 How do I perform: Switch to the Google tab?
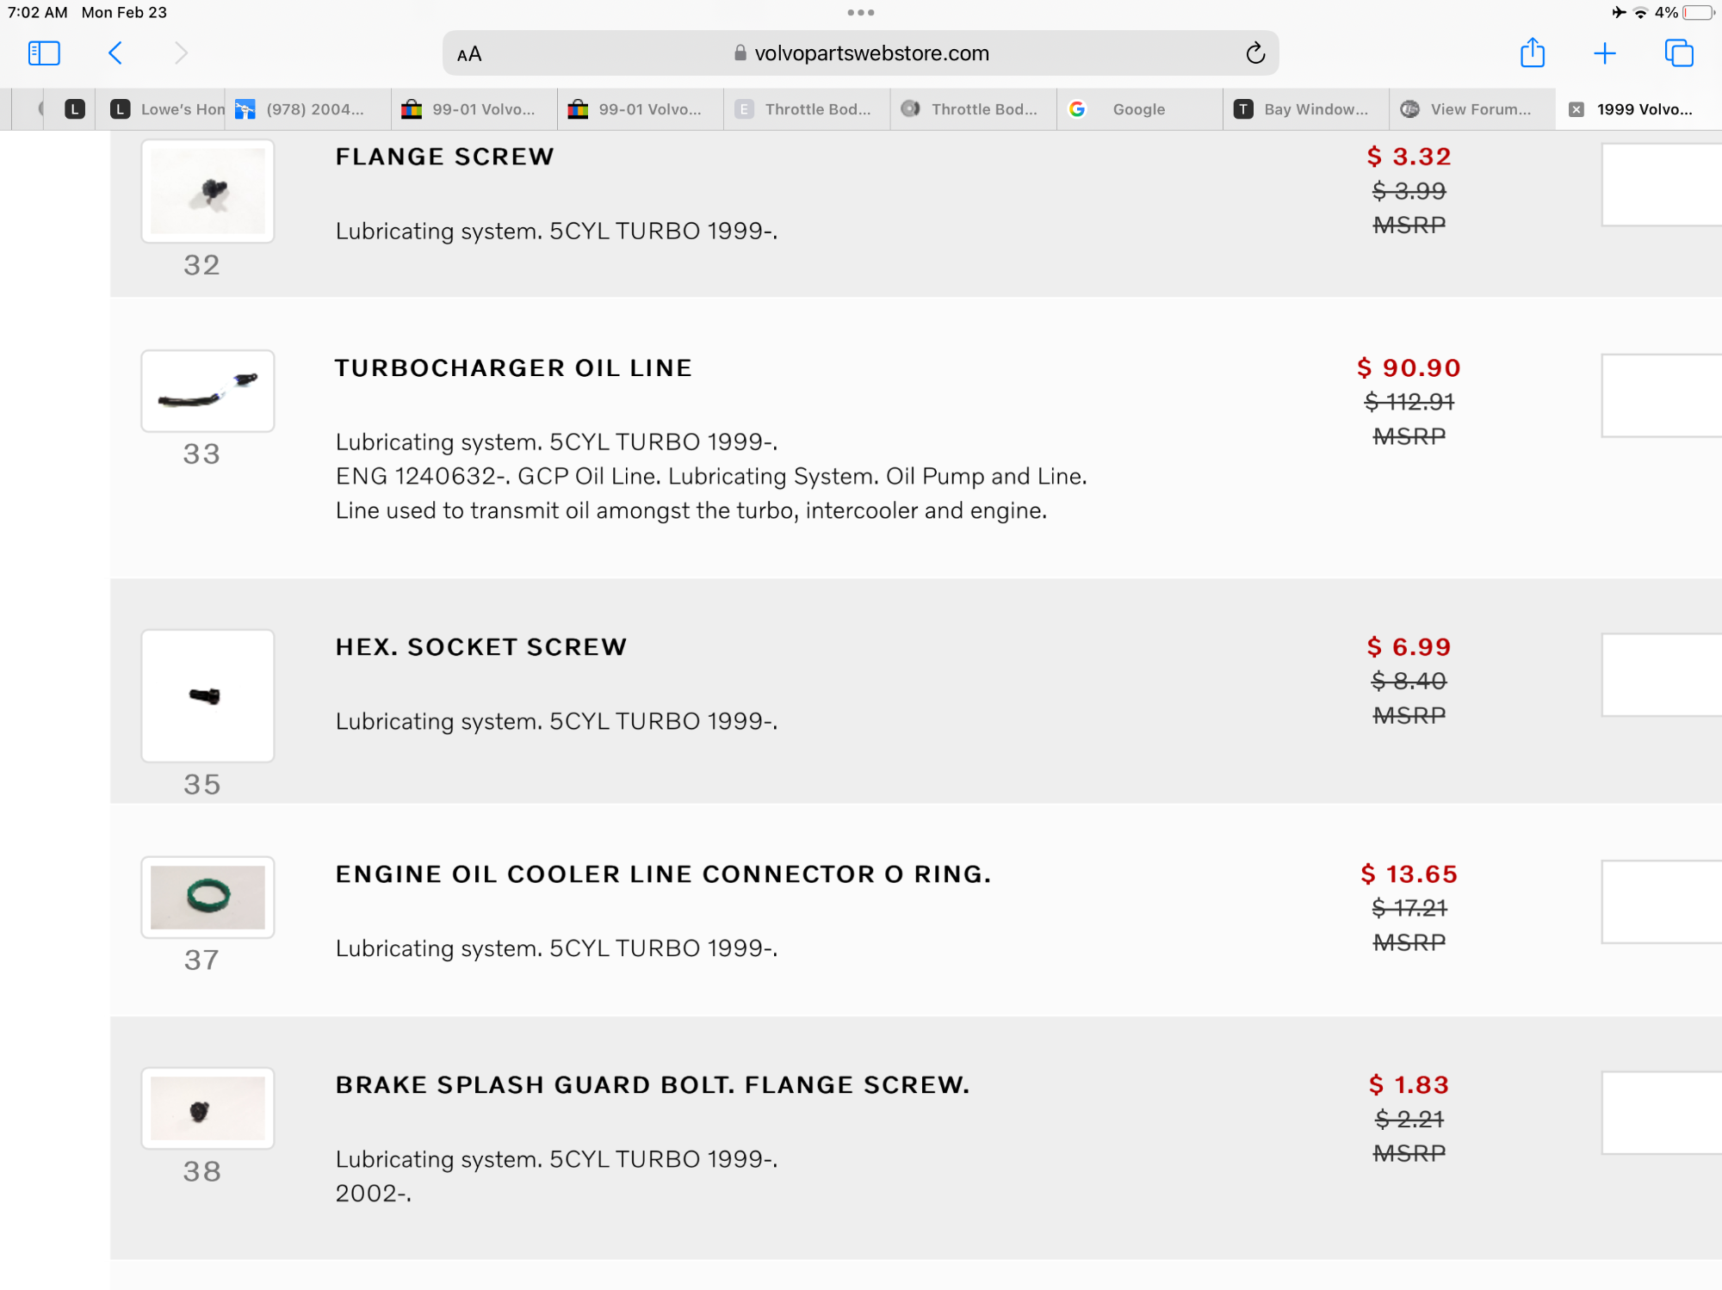coord(1138,109)
